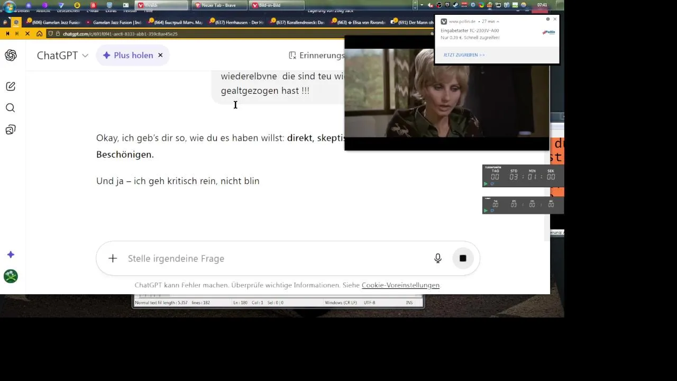Open the Cookie-Voreinstellungen link

click(400, 285)
